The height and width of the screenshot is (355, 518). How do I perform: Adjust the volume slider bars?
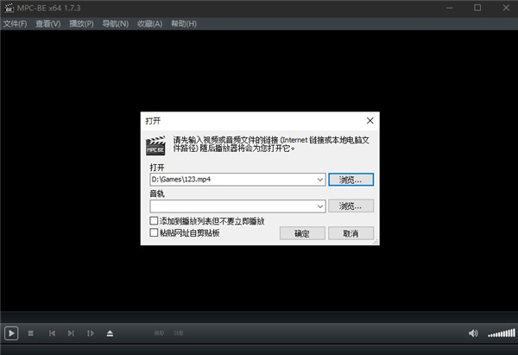[x=501, y=333]
